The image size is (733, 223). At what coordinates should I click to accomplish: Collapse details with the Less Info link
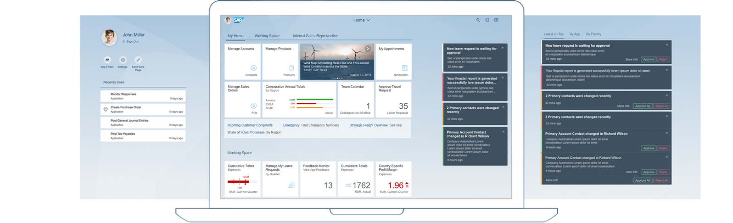[632, 172]
